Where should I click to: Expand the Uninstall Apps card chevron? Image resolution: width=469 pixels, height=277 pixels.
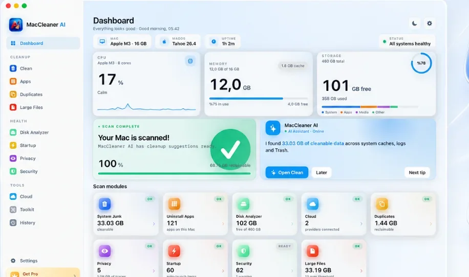pos(223,224)
